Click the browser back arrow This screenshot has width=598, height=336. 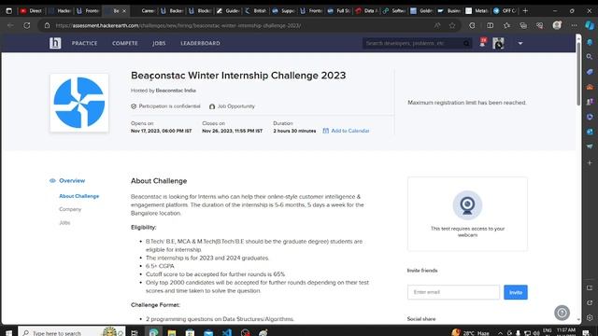tap(10, 25)
